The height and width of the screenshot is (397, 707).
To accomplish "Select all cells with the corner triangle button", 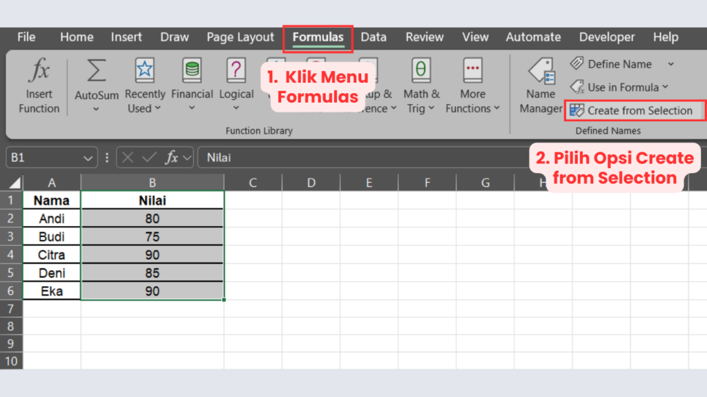I will pyautogui.click(x=14, y=182).
